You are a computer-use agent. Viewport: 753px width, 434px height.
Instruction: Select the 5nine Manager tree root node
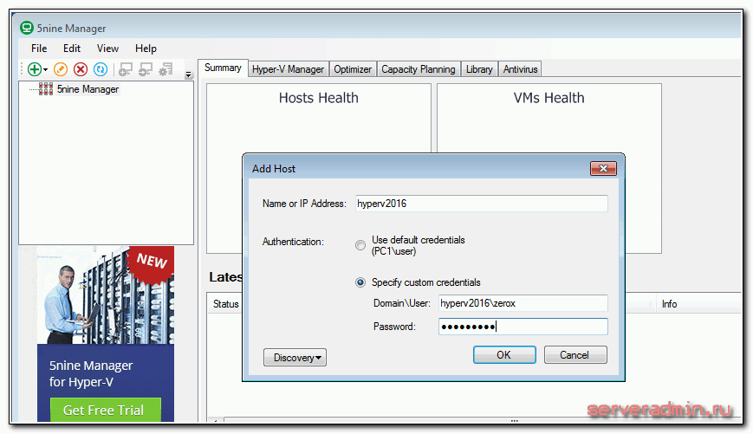click(x=87, y=89)
